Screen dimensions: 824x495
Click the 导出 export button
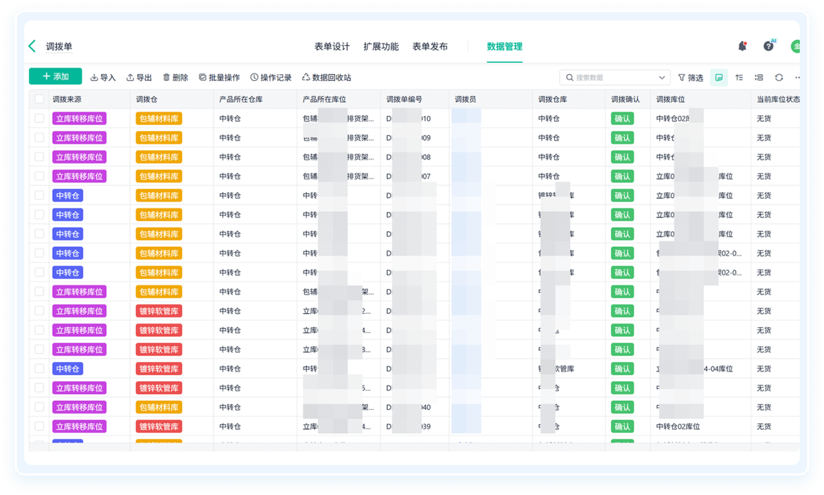[139, 77]
